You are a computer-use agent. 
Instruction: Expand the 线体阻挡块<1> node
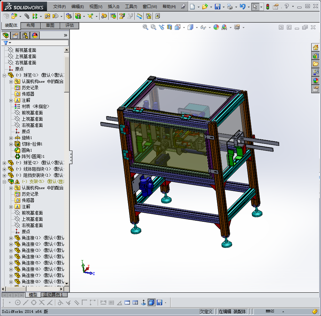[4, 169]
